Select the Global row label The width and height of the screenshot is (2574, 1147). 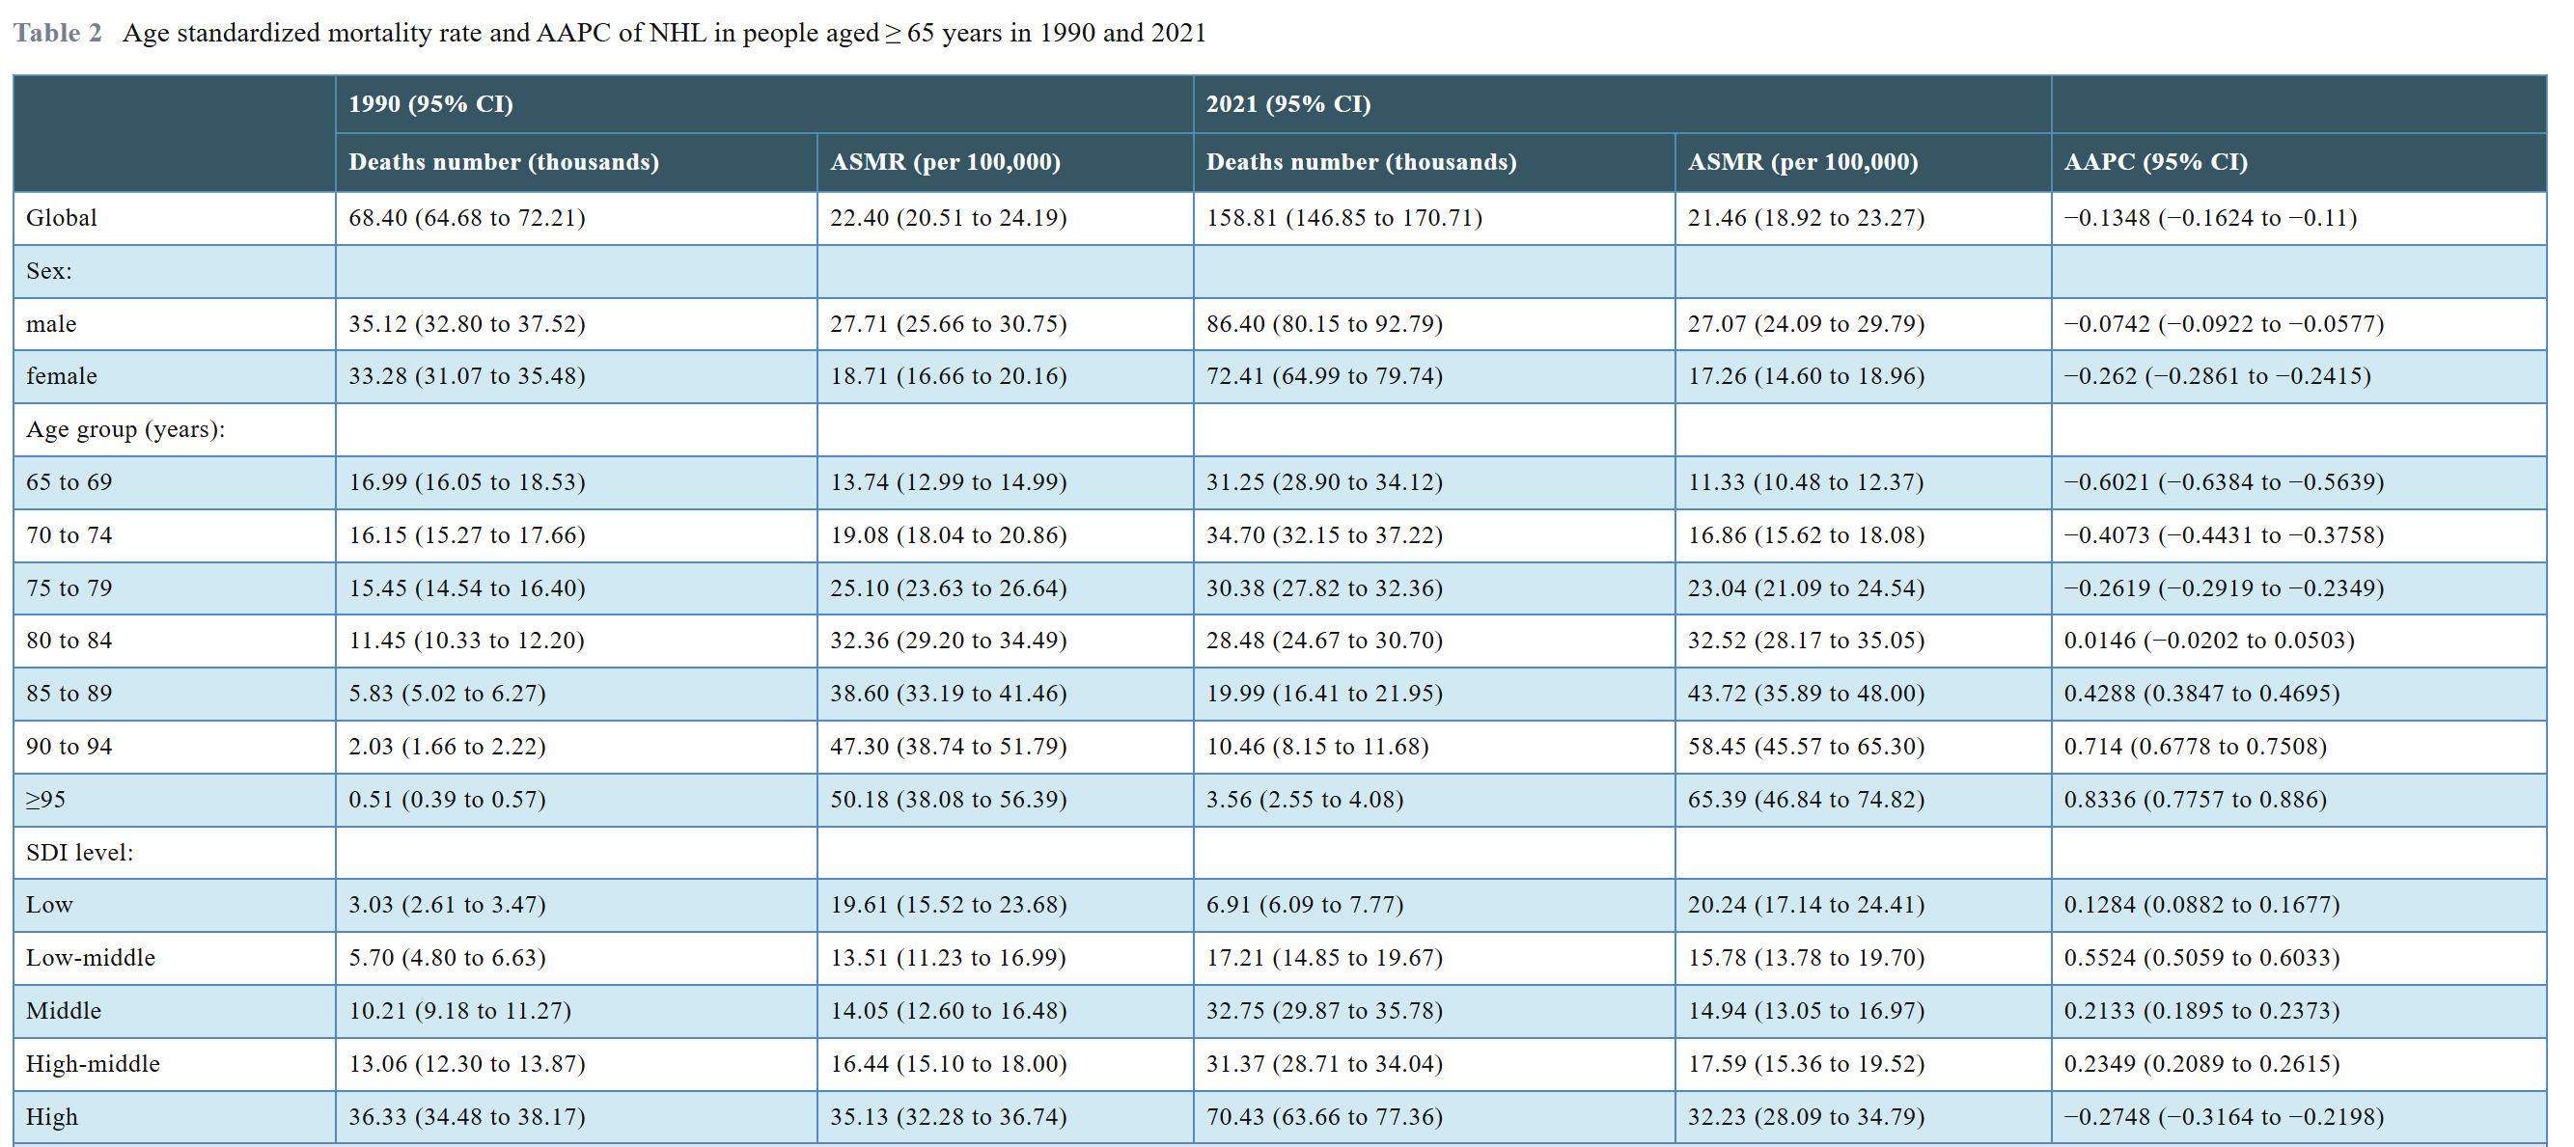(62, 218)
